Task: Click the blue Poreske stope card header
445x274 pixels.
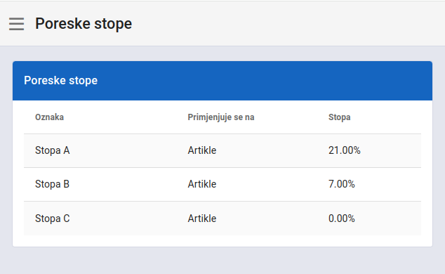Action: pos(222,81)
